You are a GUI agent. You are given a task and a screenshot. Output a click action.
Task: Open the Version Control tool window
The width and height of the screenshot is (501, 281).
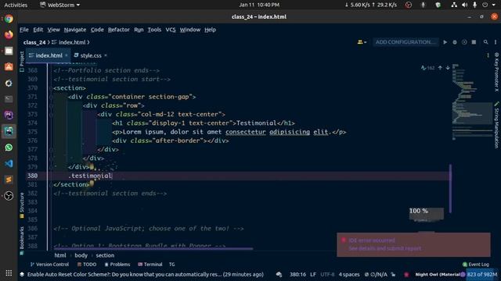click(x=49, y=265)
